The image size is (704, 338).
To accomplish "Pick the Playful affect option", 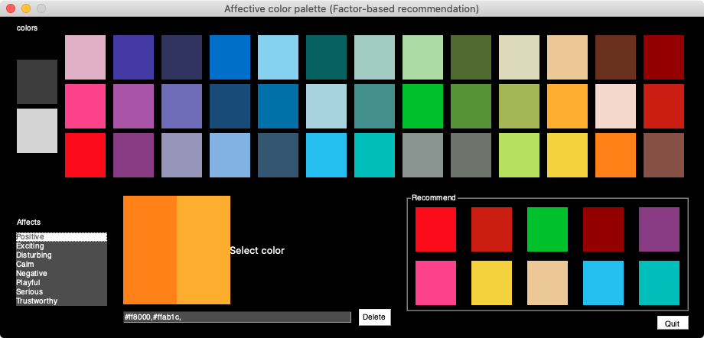I will [x=29, y=282].
